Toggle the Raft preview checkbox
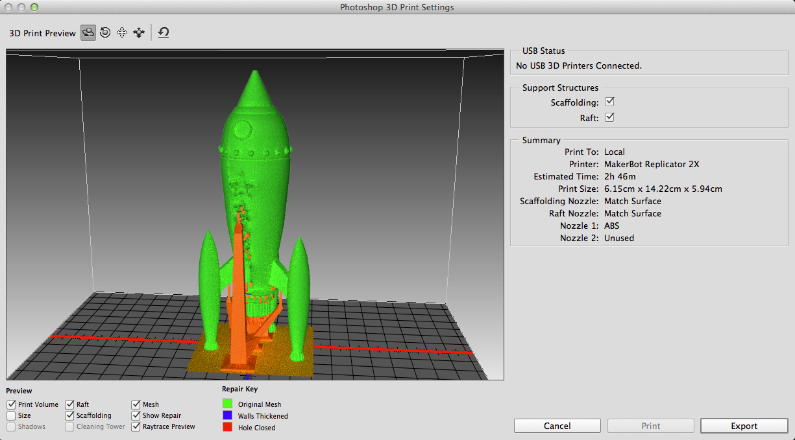Viewport: 795px width, 440px height. [70, 404]
